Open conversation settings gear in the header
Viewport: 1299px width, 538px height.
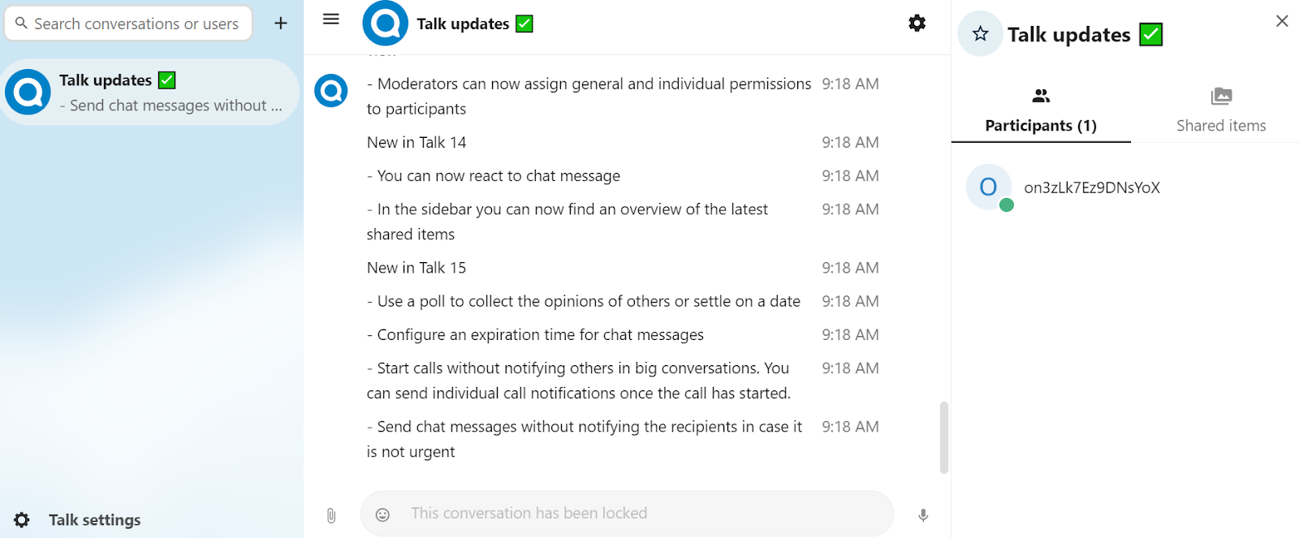coord(917,24)
